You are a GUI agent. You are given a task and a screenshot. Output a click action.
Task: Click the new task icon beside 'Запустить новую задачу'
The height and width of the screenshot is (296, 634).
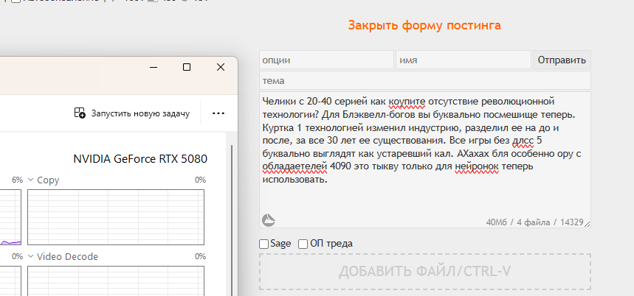[x=80, y=113]
